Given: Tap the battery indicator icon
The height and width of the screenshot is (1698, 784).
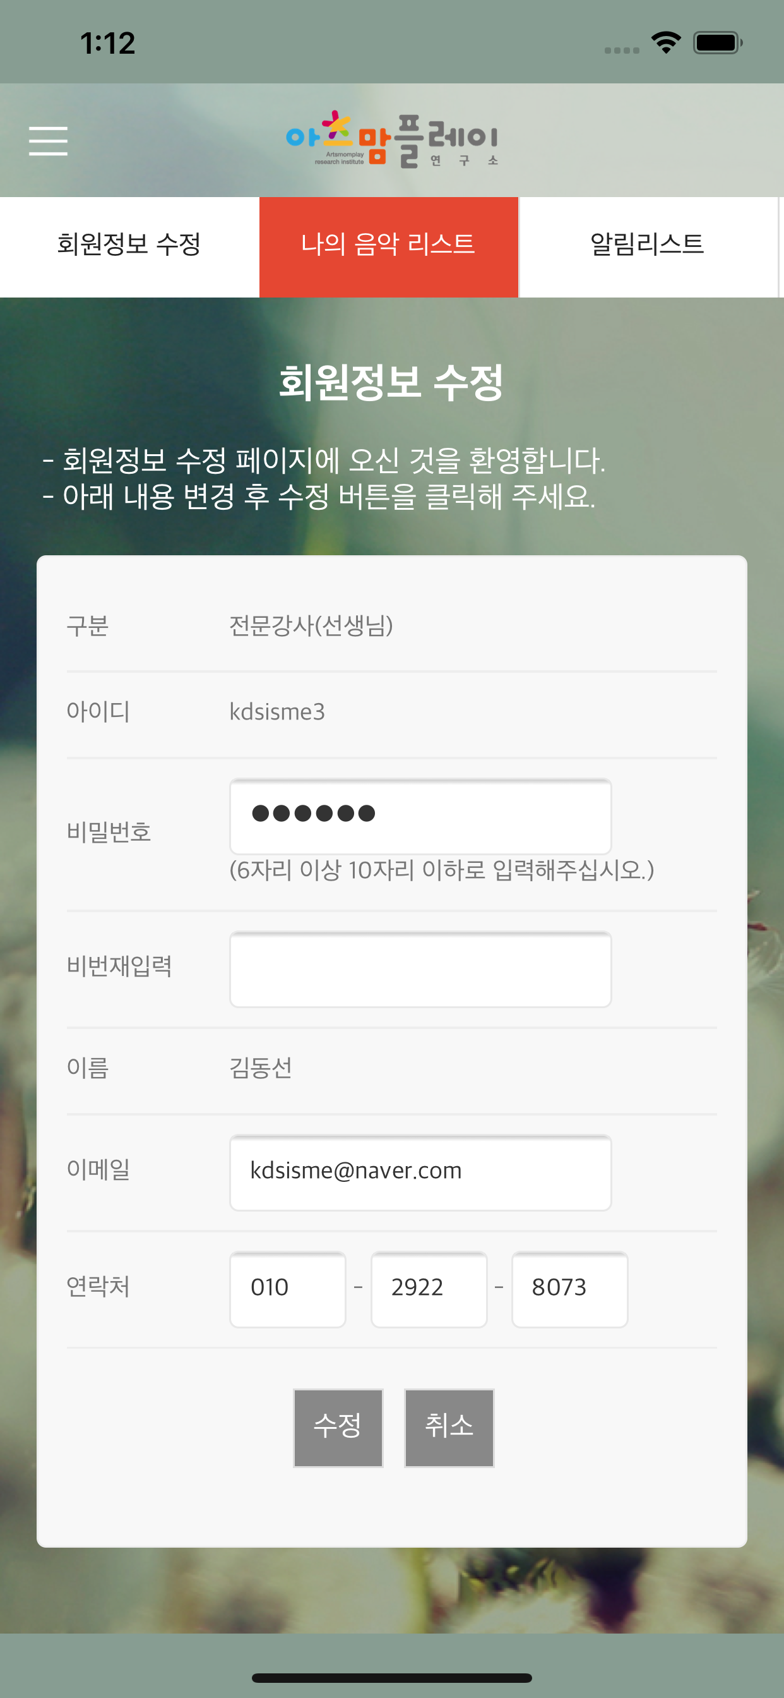Looking at the screenshot, I should [718, 43].
